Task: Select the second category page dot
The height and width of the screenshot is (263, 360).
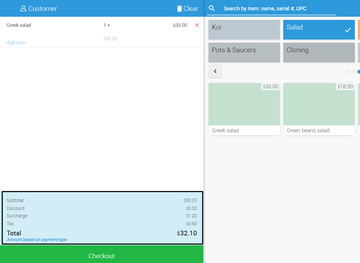Action: [x=353, y=72]
